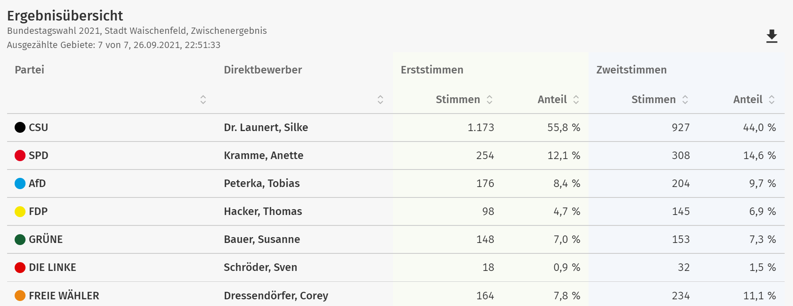Click the DIE LINKE party name

pos(52,267)
